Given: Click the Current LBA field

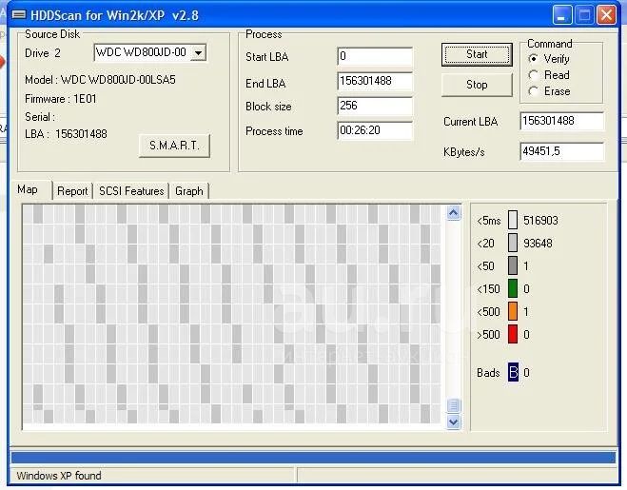Looking at the screenshot, I should click(561, 121).
